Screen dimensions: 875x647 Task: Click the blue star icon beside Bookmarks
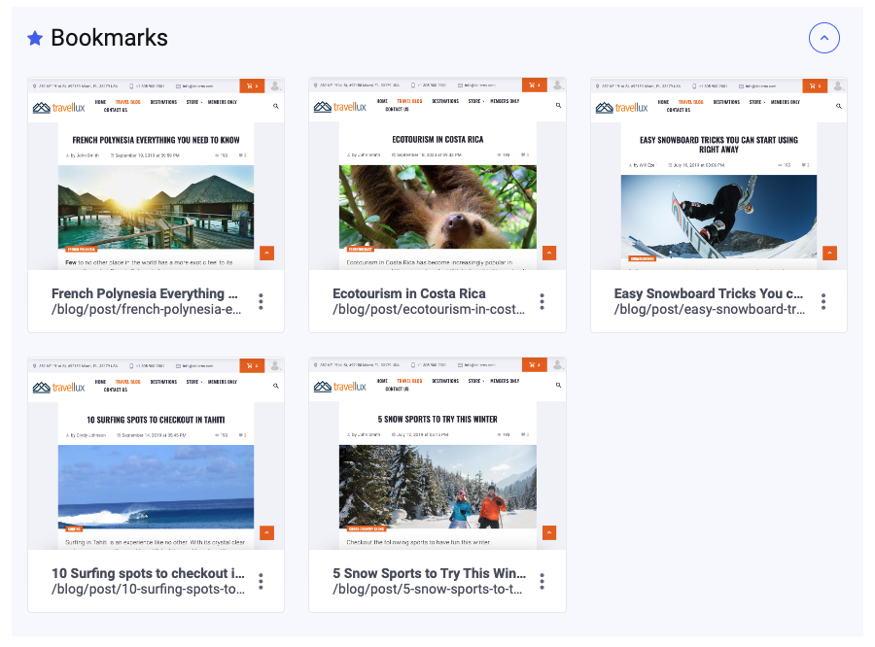point(35,38)
